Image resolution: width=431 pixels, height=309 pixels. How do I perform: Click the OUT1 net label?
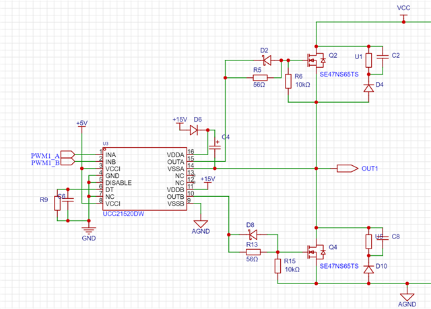(370, 169)
